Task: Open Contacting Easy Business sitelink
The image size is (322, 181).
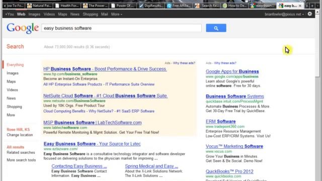Action: [x=79, y=166]
